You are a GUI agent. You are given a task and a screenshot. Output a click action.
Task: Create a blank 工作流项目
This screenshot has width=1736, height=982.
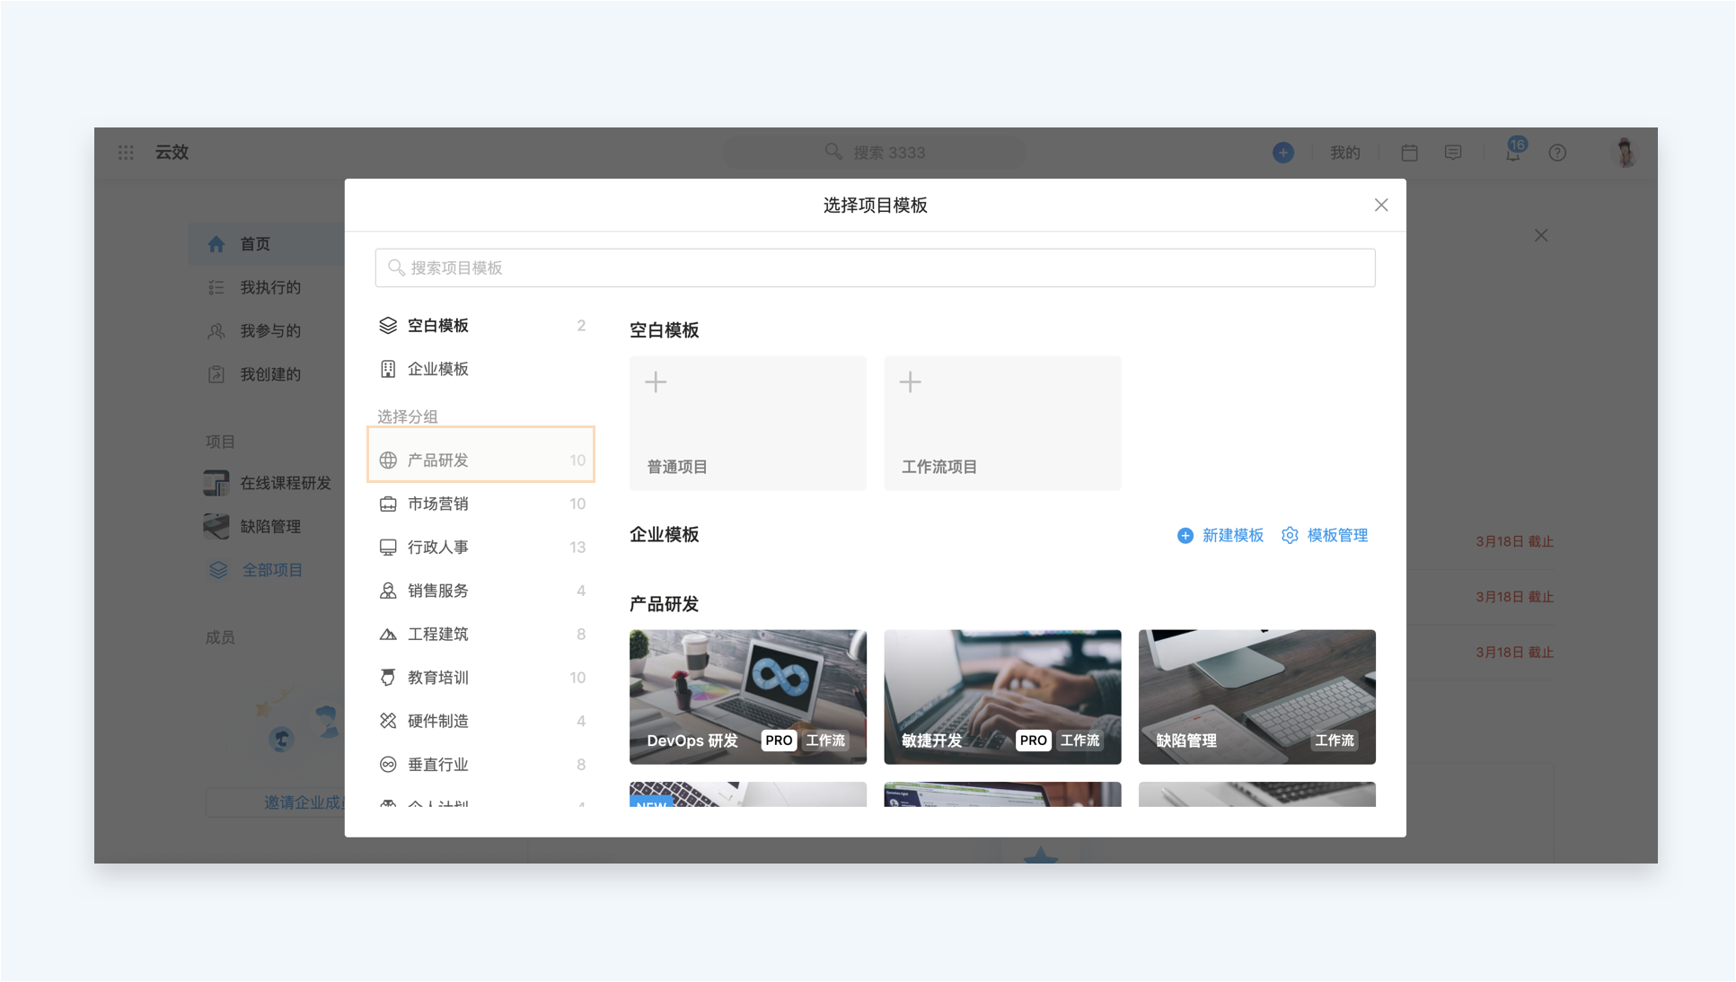coord(1002,423)
